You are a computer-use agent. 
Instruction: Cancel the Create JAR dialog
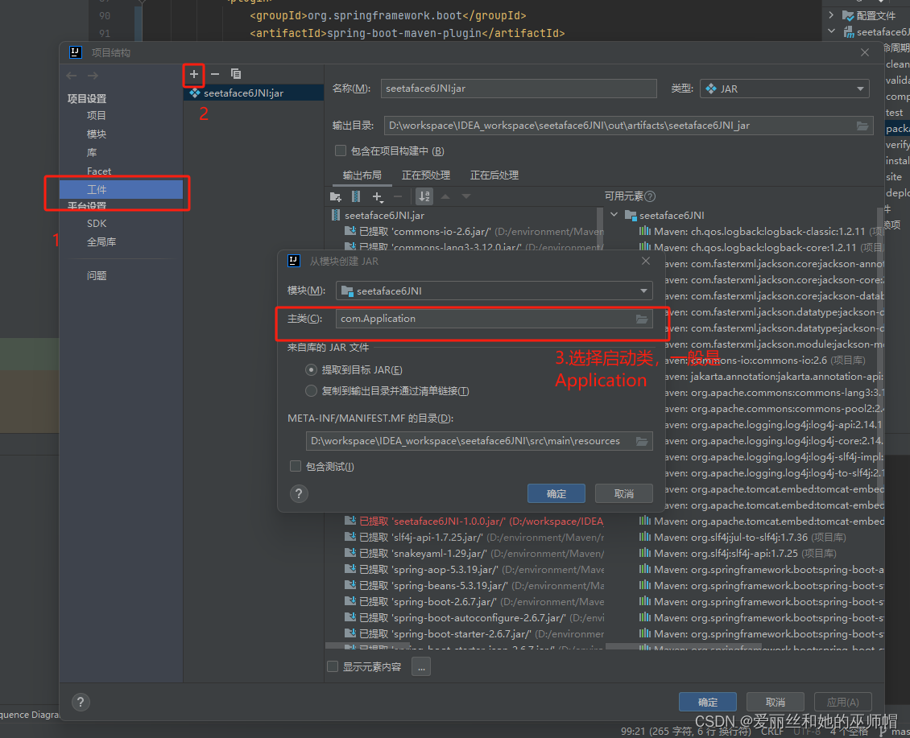624,493
